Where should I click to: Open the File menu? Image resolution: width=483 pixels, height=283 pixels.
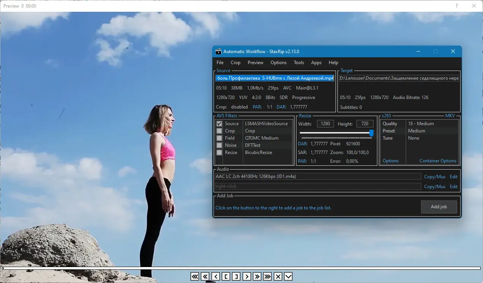coord(220,63)
